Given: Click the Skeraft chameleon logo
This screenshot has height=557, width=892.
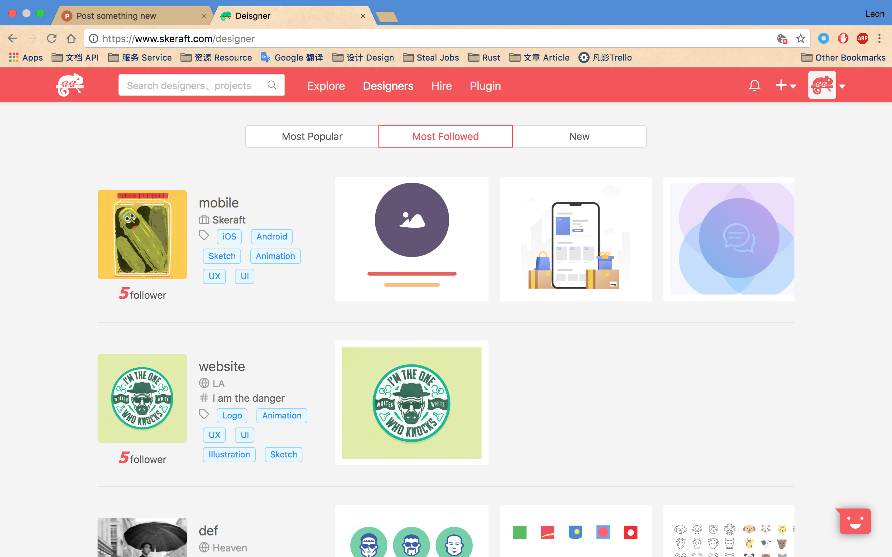Looking at the screenshot, I should (x=70, y=85).
